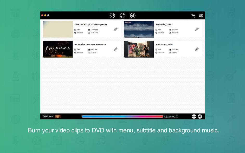The width and height of the screenshot is (245, 153).
Task: Click the DVD-5 stepper arrows
Action: [177, 116]
